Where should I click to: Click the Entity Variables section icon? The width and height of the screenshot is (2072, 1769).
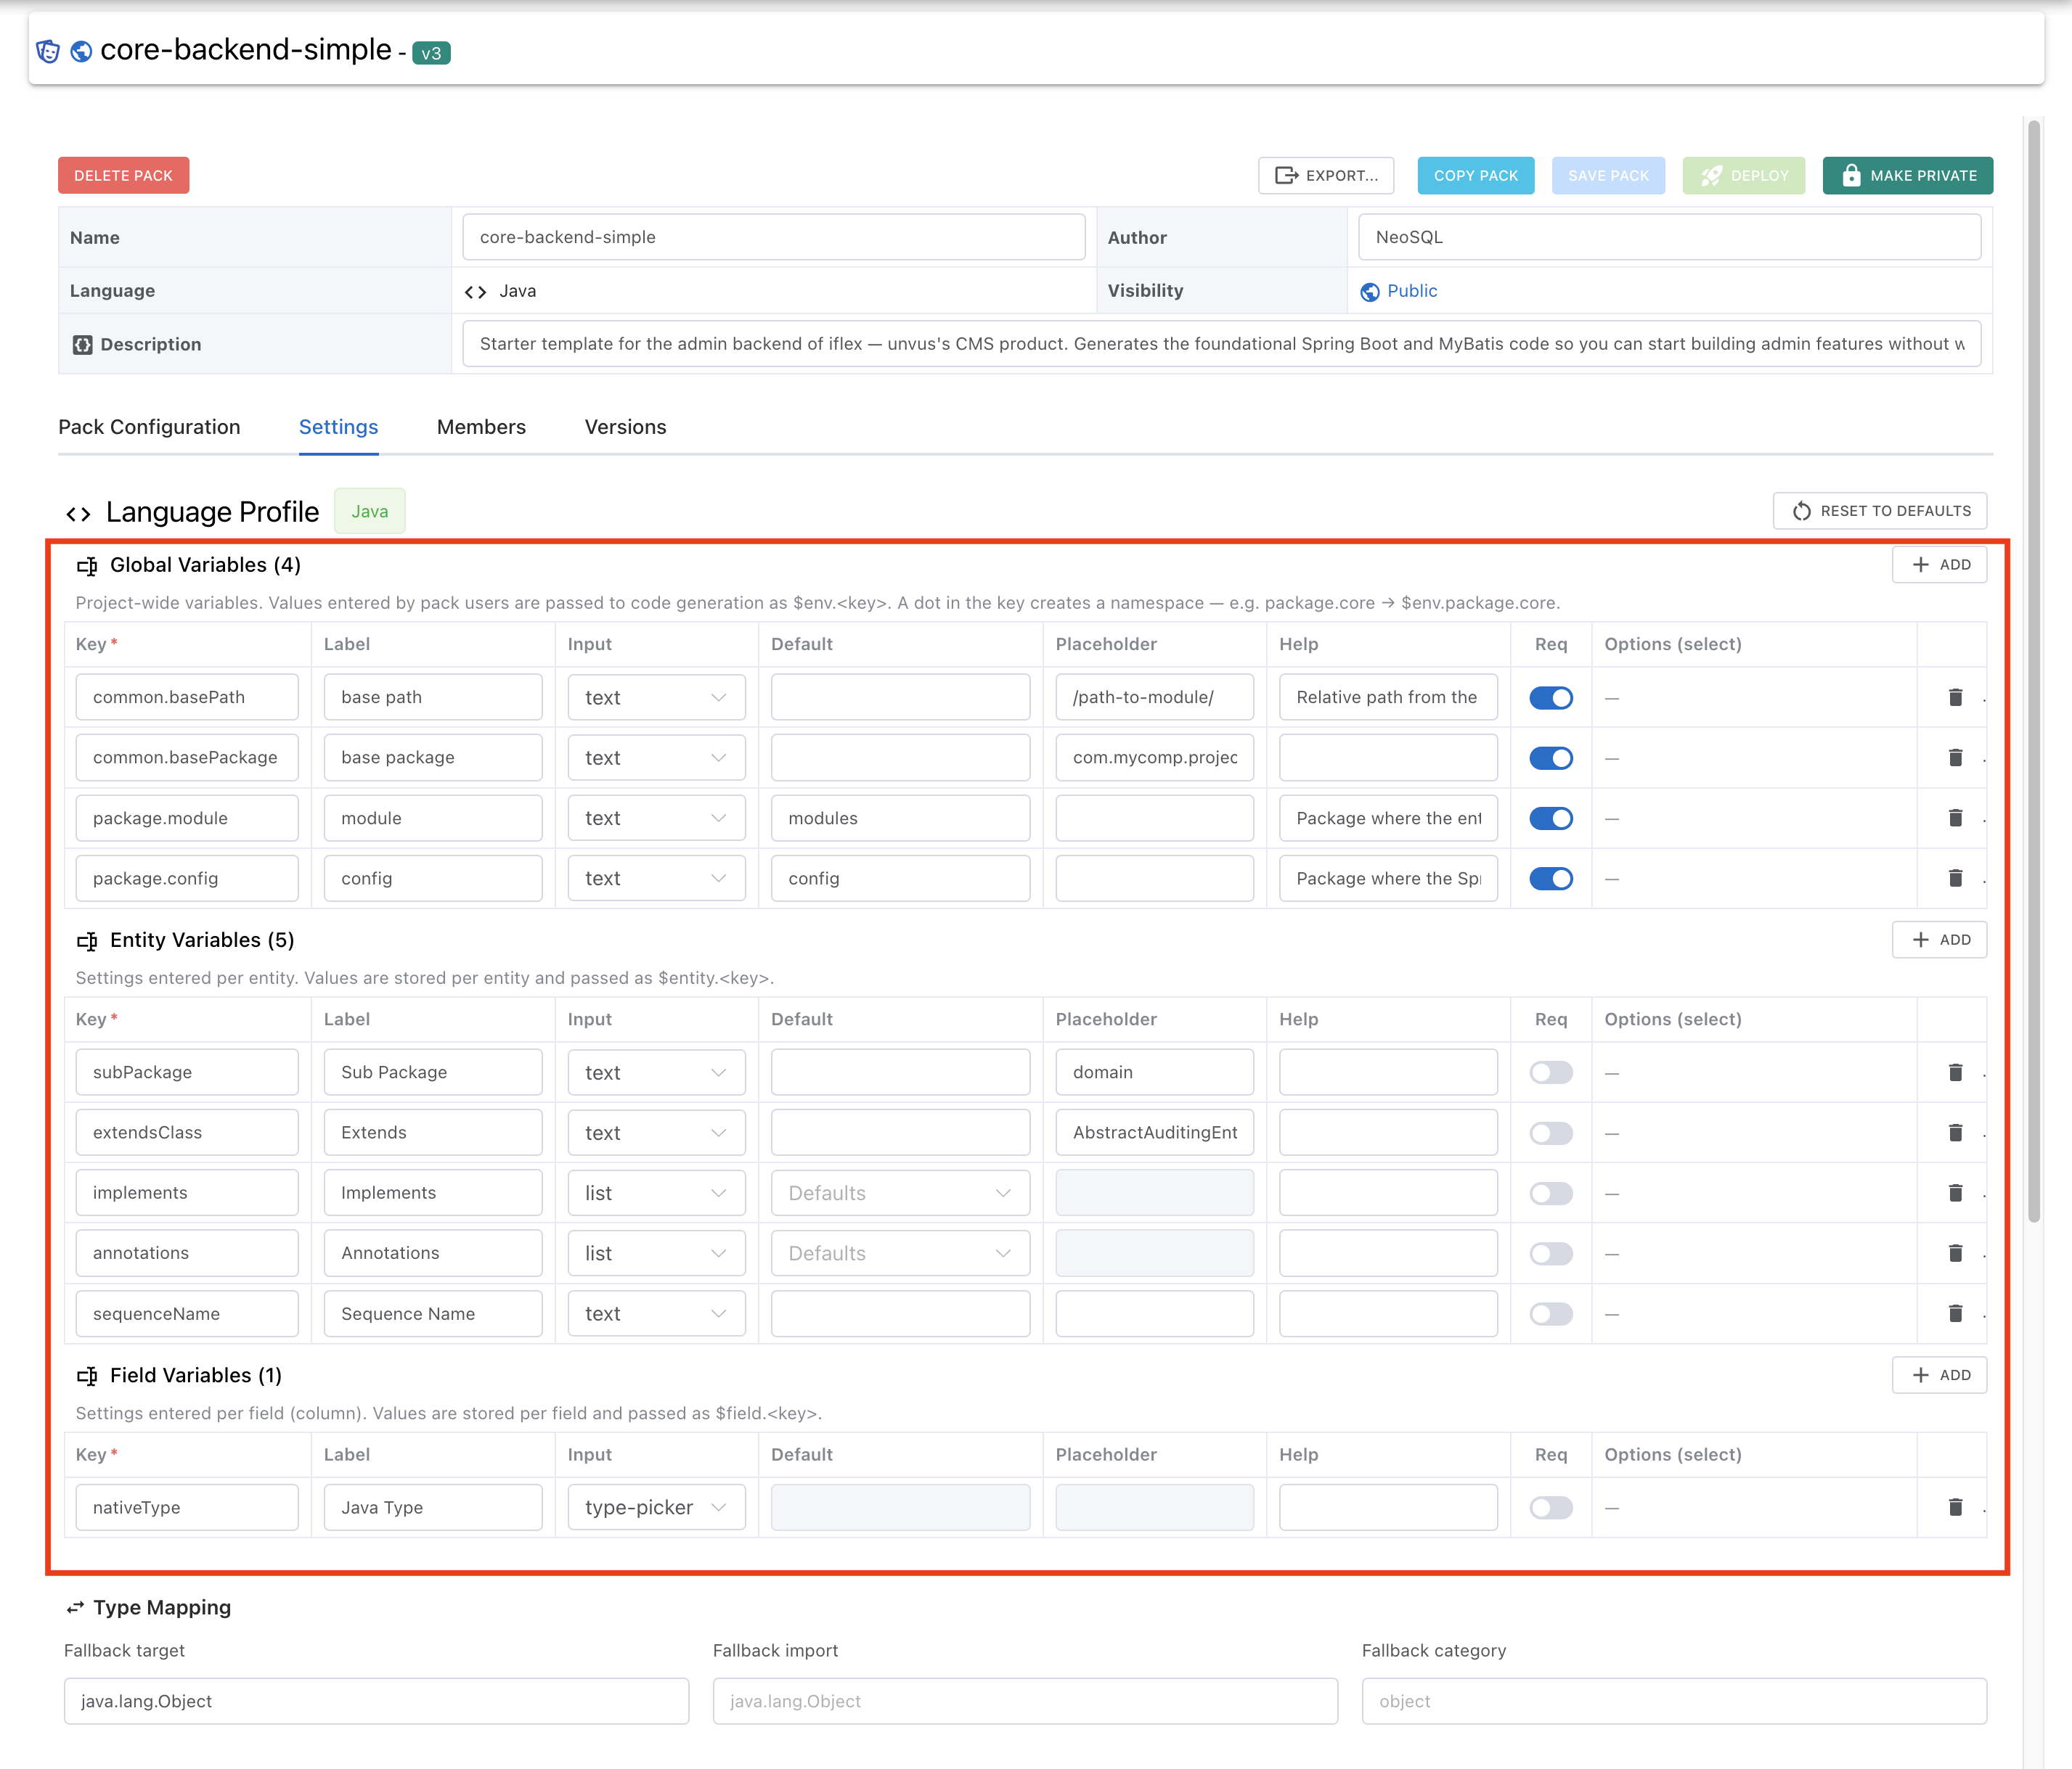87,940
